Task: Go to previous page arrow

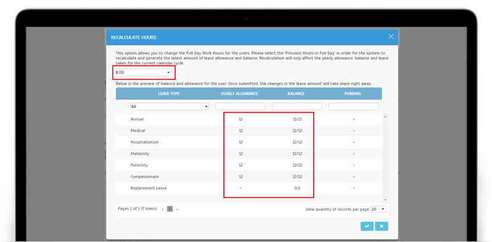Action: (162, 209)
